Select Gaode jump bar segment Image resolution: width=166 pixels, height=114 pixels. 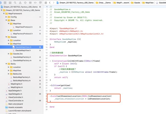pyautogui.click(x=137, y=3)
